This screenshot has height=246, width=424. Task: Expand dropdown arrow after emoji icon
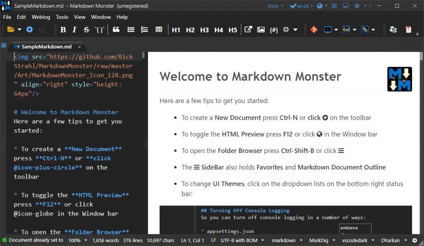[295, 30]
